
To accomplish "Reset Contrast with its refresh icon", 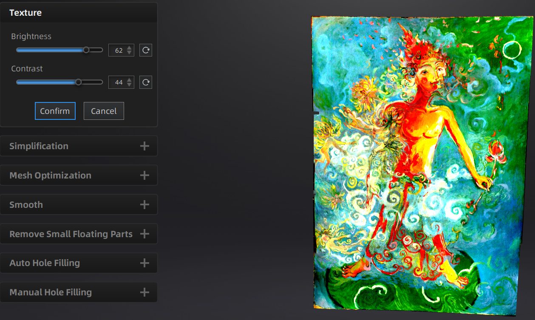I will pyautogui.click(x=146, y=82).
